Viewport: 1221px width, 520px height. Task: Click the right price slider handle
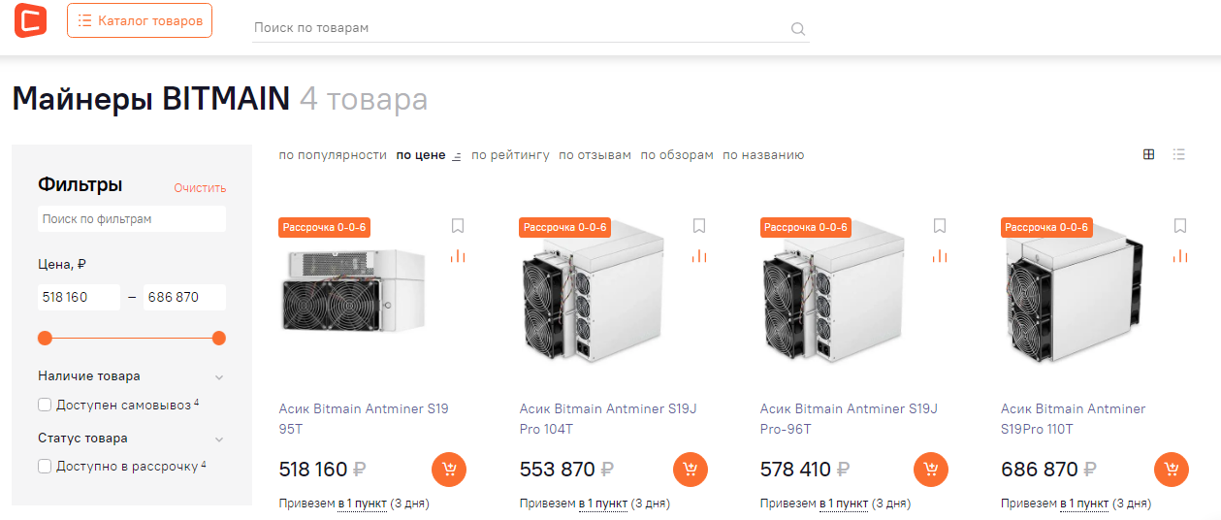[219, 338]
